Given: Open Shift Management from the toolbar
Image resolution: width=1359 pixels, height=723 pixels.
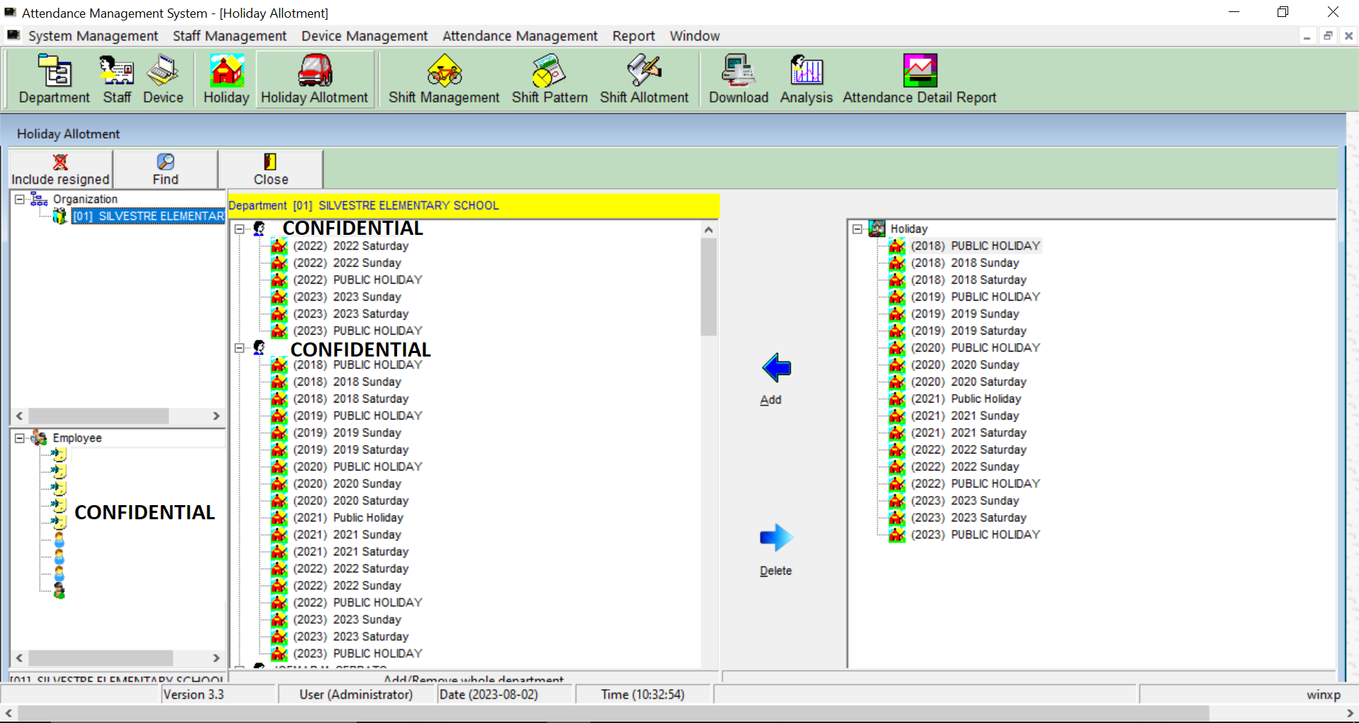Looking at the screenshot, I should 444,79.
